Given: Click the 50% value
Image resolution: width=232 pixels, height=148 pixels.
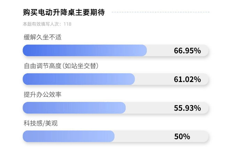Looking at the screenshot, I should coord(182,136).
